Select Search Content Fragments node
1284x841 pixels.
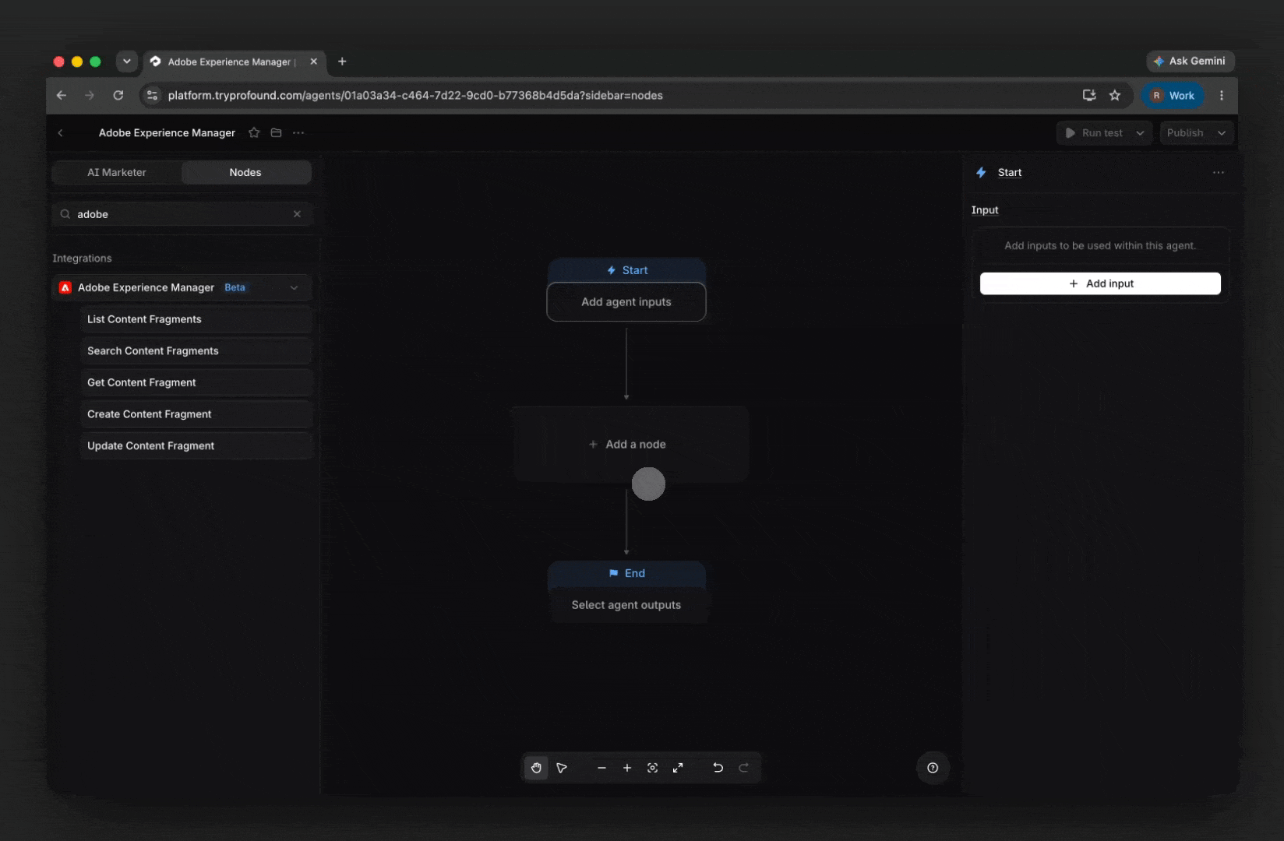(196, 351)
